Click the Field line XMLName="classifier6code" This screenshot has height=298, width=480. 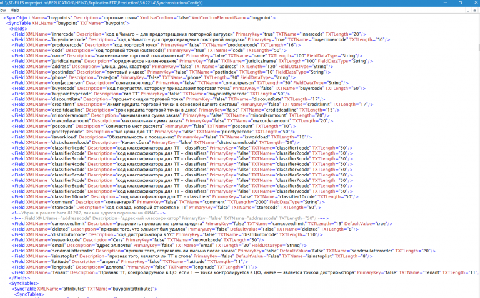point(182,175)
